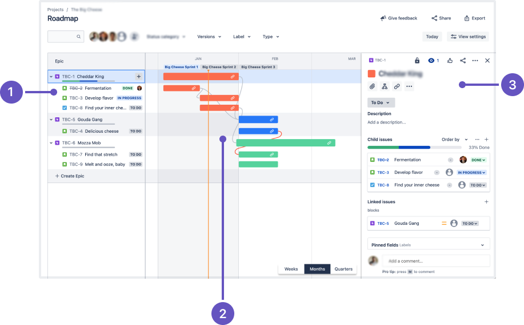The width and height of the screenshot is (524, 325).
Task: Click the 33% Done progress bar
Action: pyautogui.click(x=414, y=148)
